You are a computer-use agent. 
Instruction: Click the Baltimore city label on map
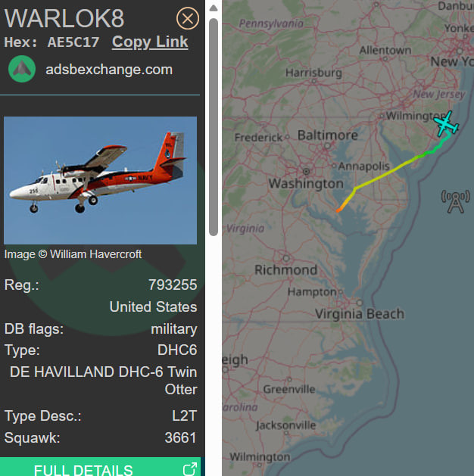click(x=328, y=135)
